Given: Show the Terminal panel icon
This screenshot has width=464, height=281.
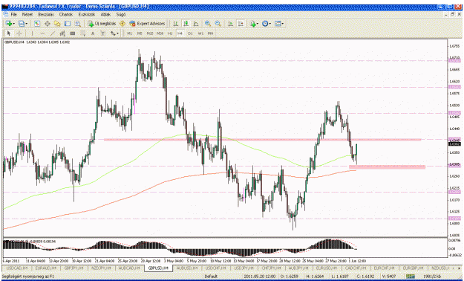Looking at the screenshot, I should pyautogui.click(x=68, y=24).
